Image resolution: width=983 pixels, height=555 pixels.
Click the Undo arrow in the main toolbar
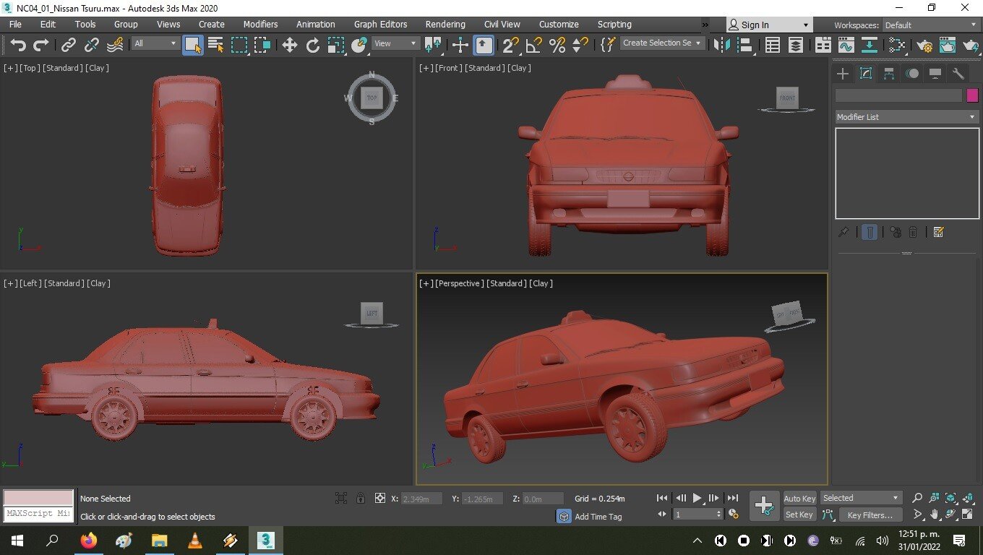pos(18,45)
